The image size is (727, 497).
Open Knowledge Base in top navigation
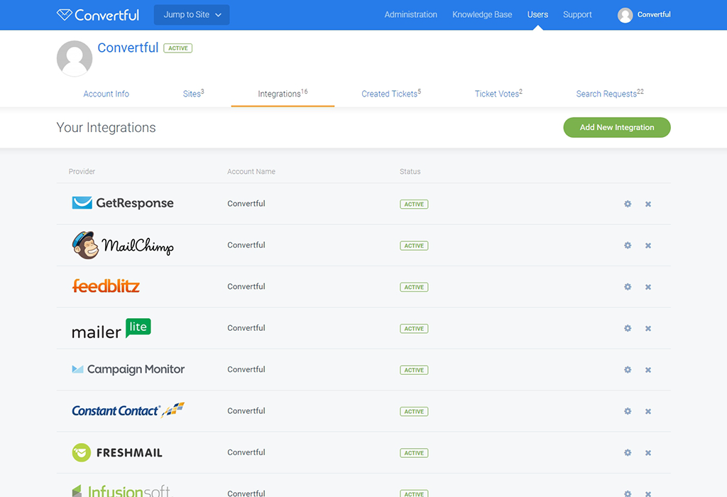[482, 15]
